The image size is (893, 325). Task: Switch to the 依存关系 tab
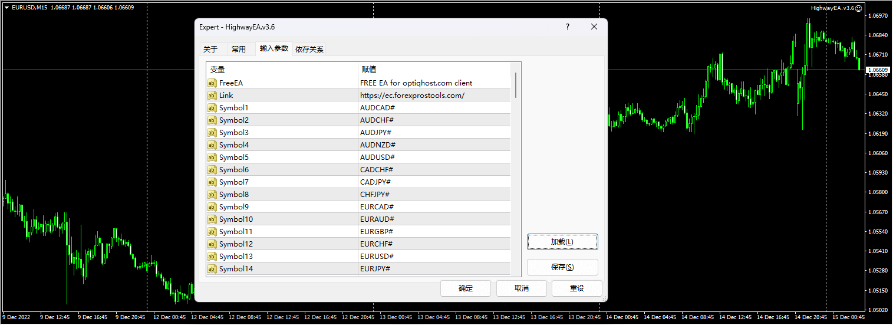click(x=309, y=50)
